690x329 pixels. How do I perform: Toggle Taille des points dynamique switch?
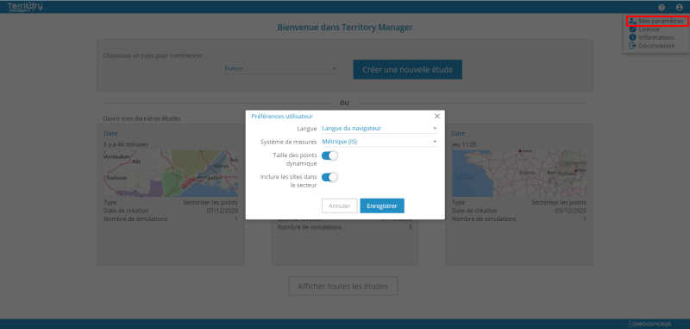[x=329, y=155]
